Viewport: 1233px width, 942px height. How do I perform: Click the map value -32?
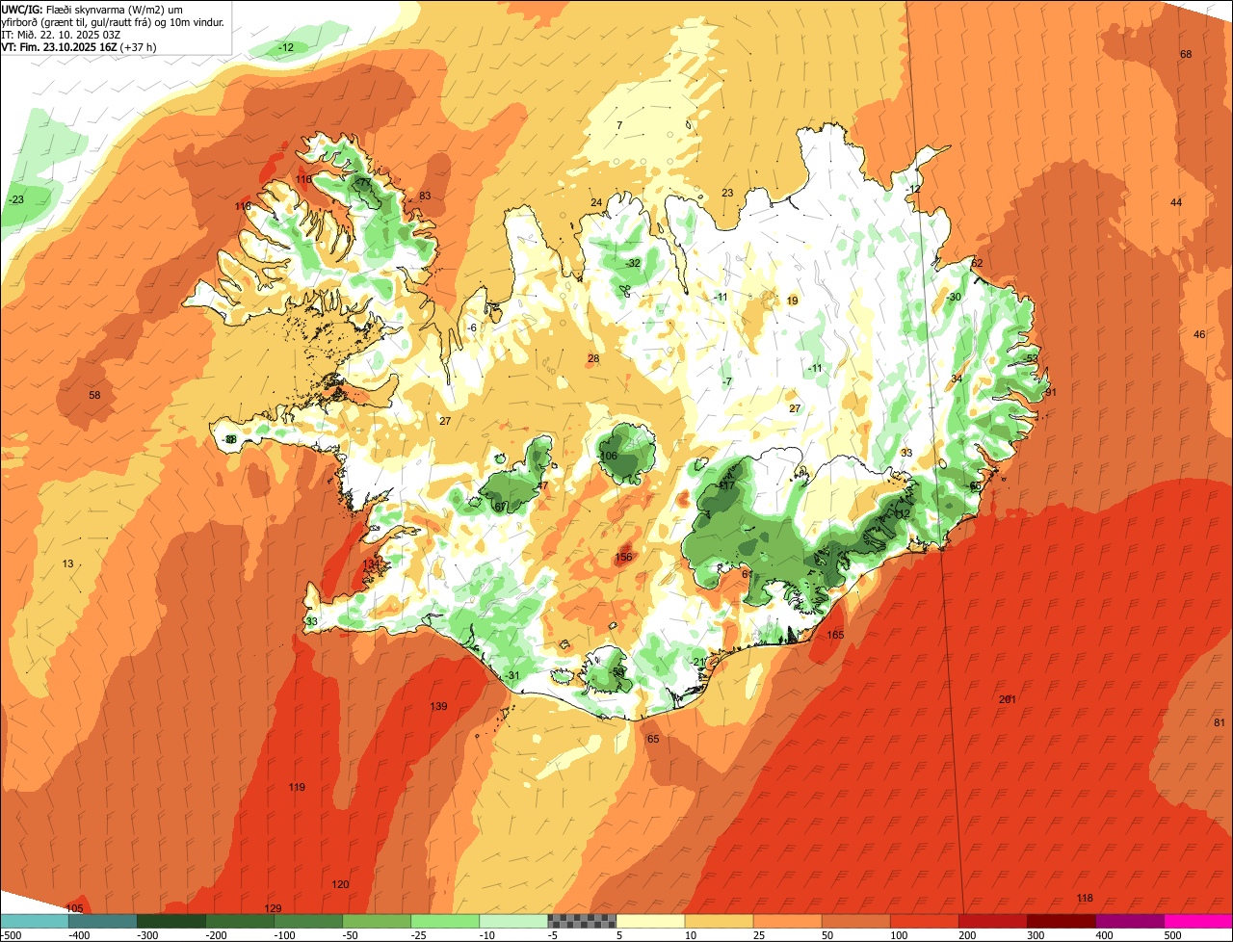pos(633,263)
